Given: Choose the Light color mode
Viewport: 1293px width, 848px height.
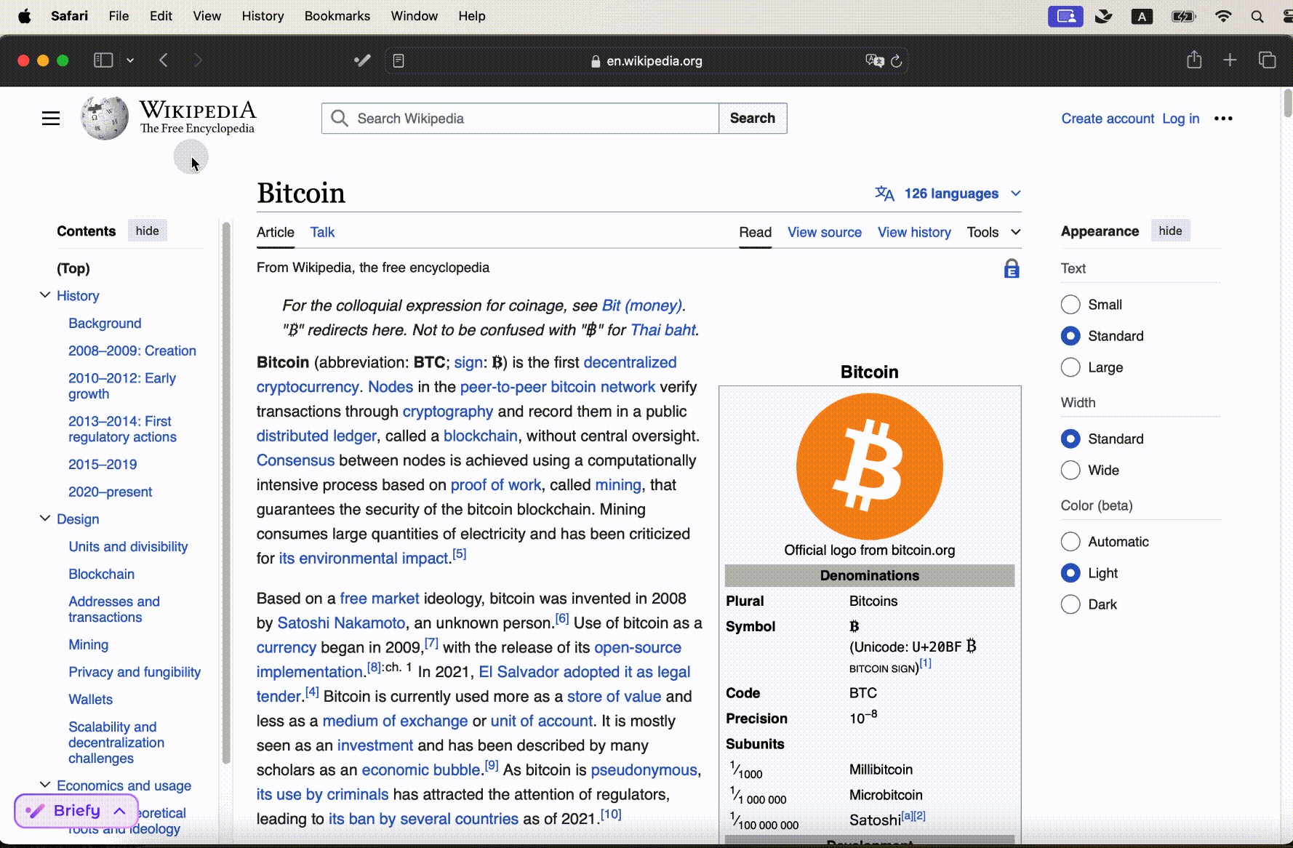Looking at the screenshot, I should coord(1070,573).
